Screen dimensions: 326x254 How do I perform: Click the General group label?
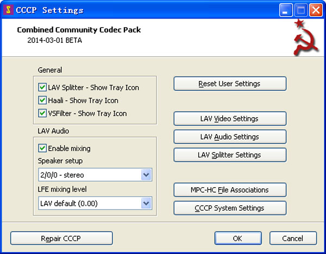point(49,70)
